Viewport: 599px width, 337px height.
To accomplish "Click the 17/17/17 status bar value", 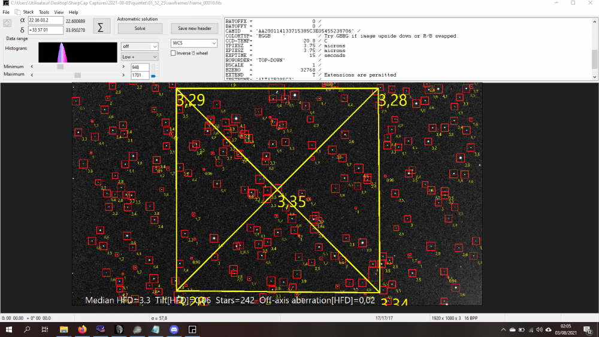I will (x=384, y=318).
